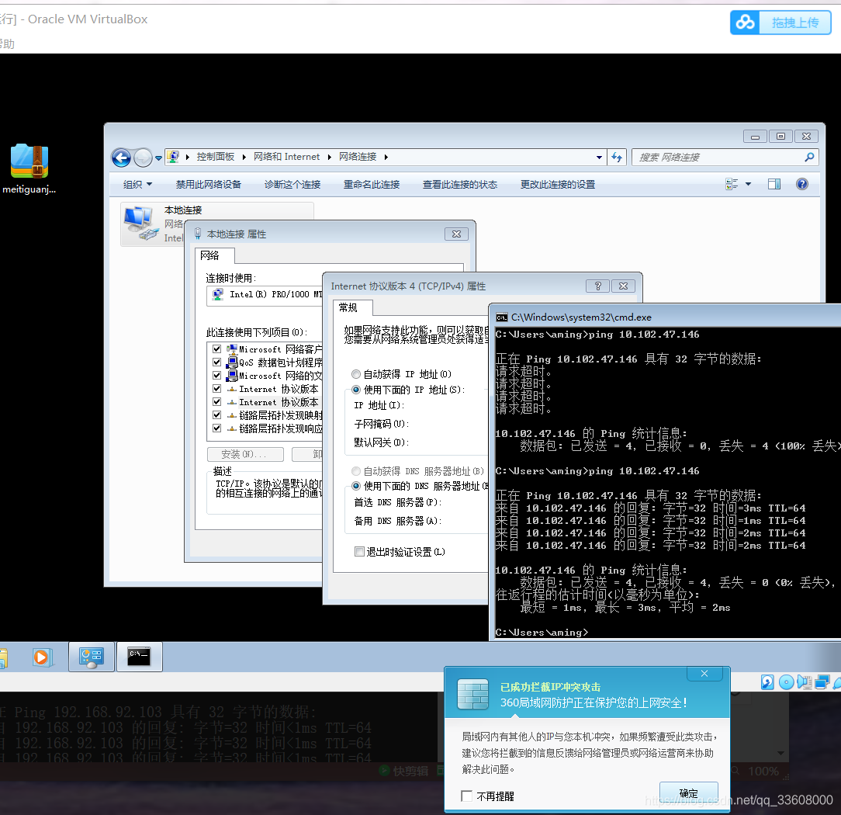841x815 pixels.
Task: Open the meitiguanj desktop archive icon
Action: coord(29,161)
